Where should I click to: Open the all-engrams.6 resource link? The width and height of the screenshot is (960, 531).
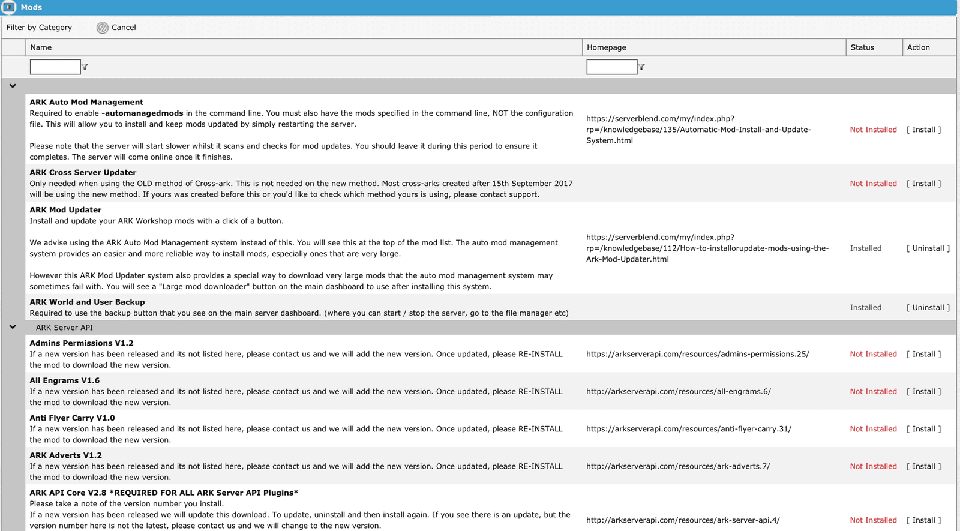(679, 392)
